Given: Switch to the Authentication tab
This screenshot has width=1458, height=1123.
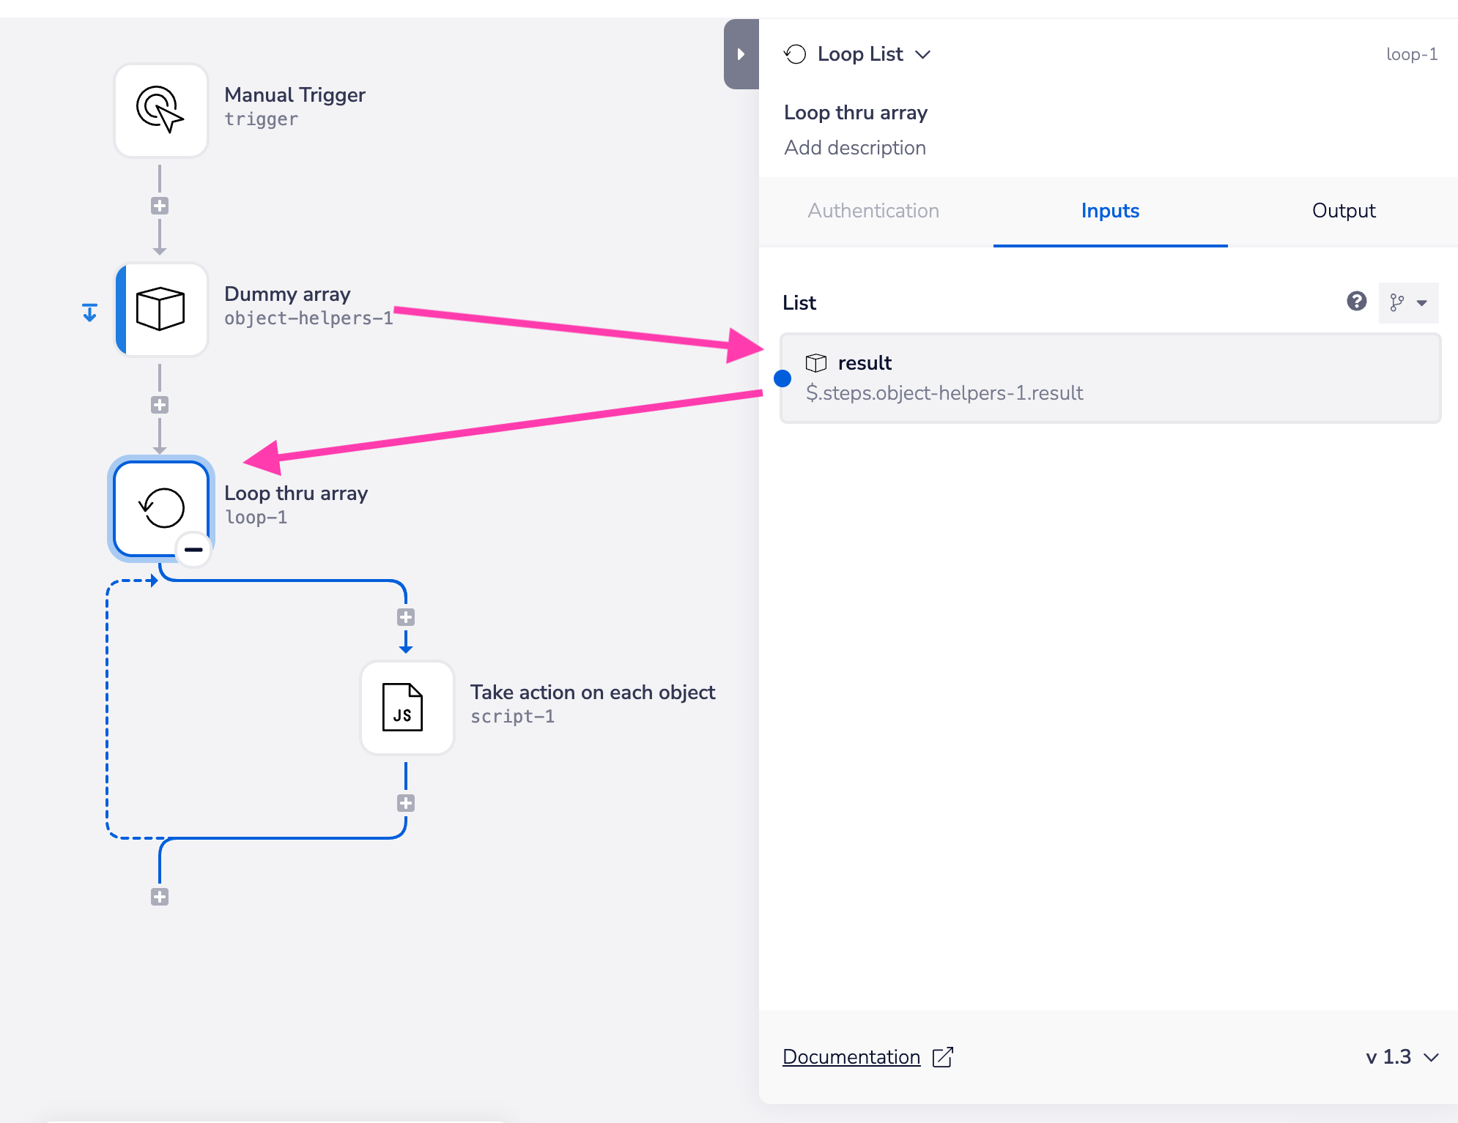Looking at the screenshot, I should [x=873, y=211].
